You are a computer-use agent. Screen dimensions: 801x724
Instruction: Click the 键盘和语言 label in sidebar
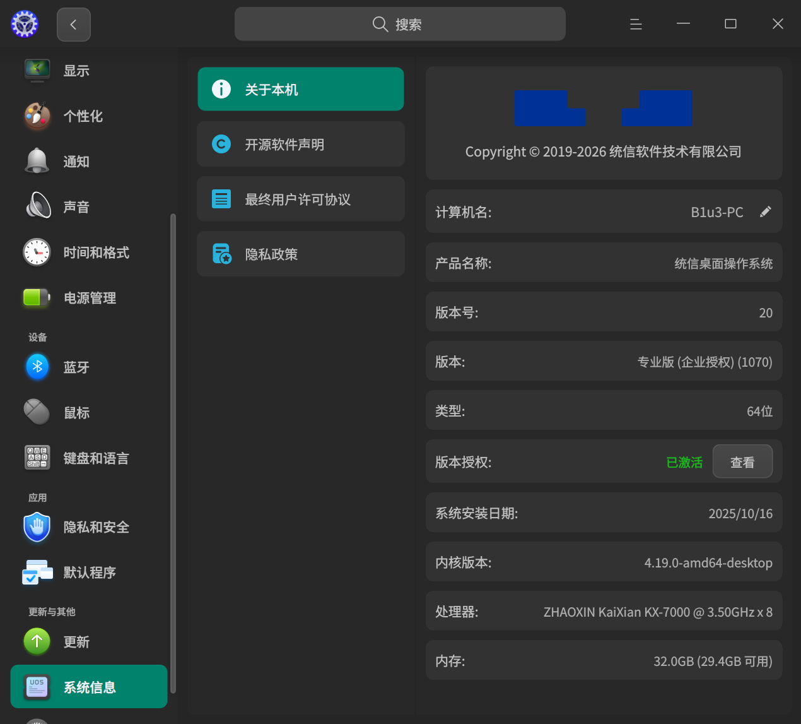96,458
